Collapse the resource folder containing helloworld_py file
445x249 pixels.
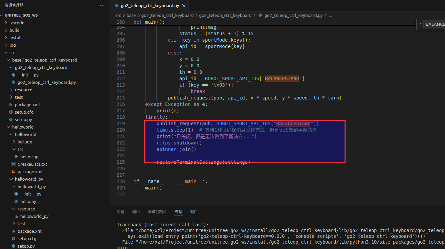[14, 209]
